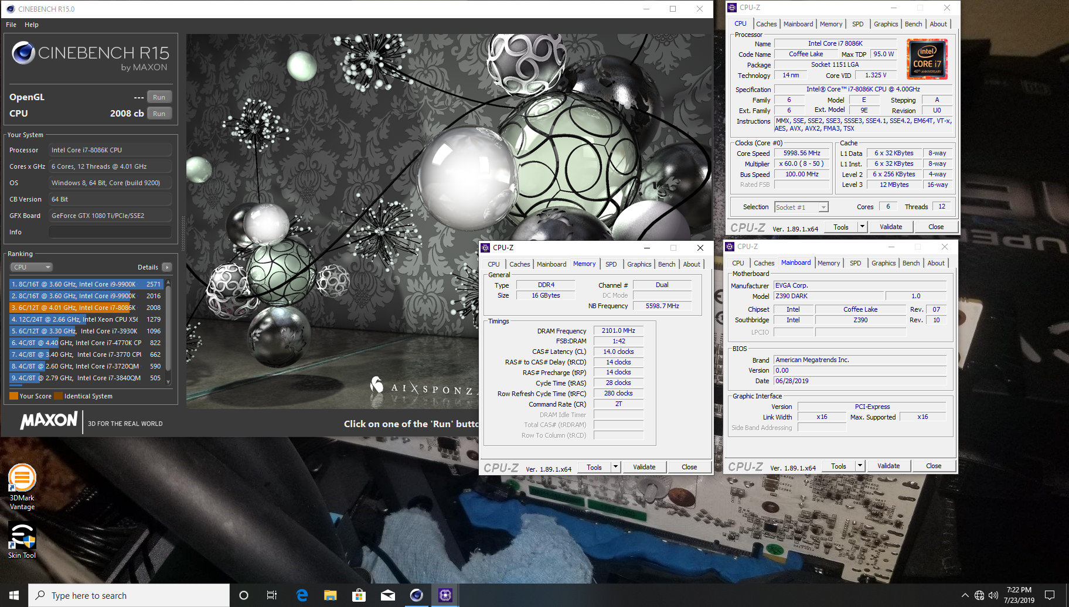The image size is (1069, 607).
Task: Open About tab in Mainboard CPU-Z window
Action: (936, 263)
